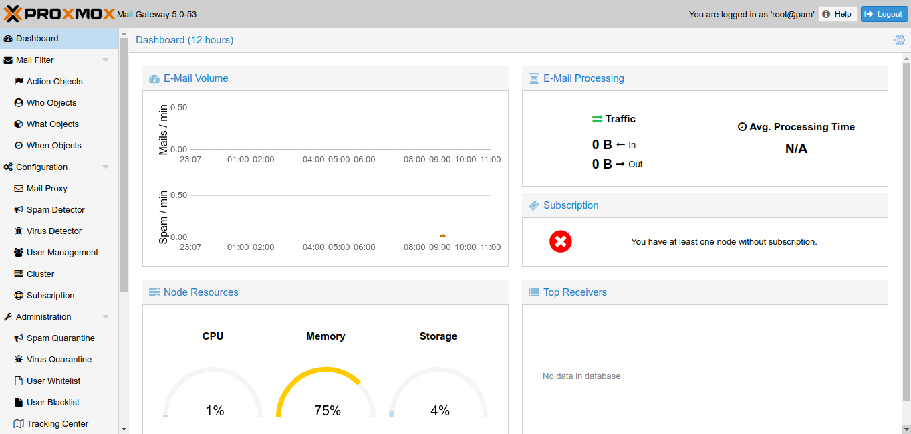
Task: Open When Objects
Action: tap(59, 146)
